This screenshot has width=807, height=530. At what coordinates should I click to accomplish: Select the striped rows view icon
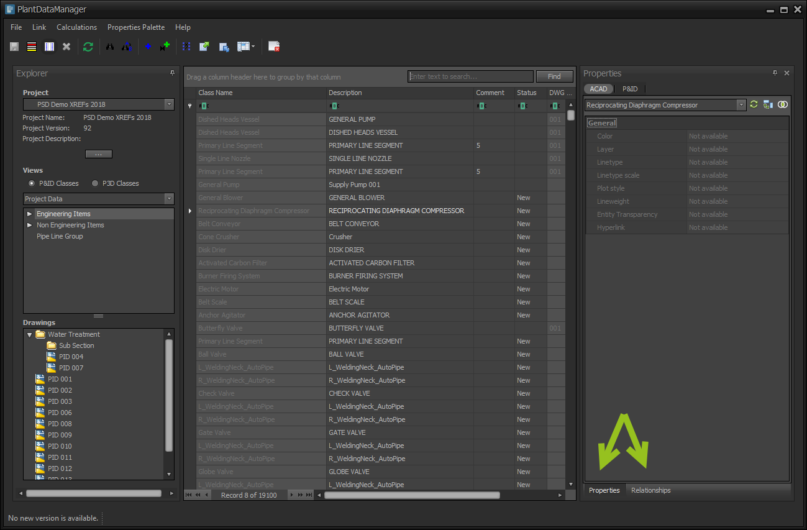(32, 47)
